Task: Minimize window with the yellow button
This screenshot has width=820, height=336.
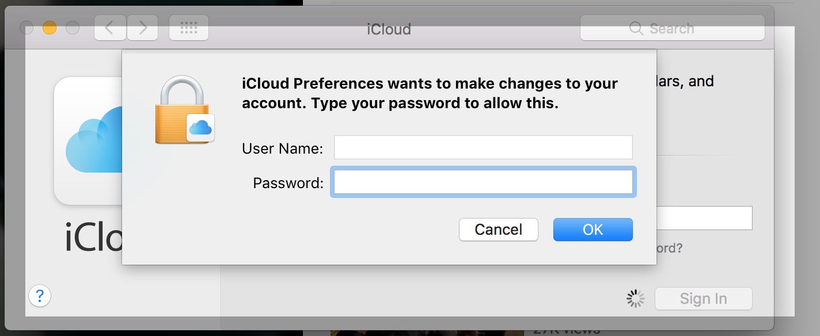Action: (x=50, y=28)
